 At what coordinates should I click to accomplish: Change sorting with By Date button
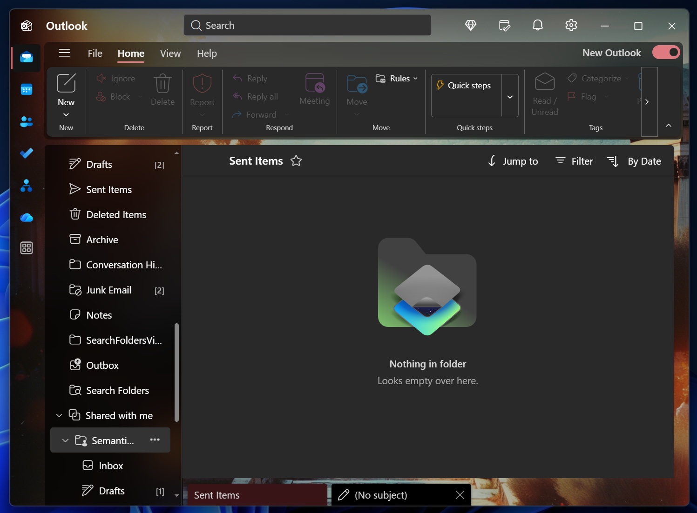(634, 161)
